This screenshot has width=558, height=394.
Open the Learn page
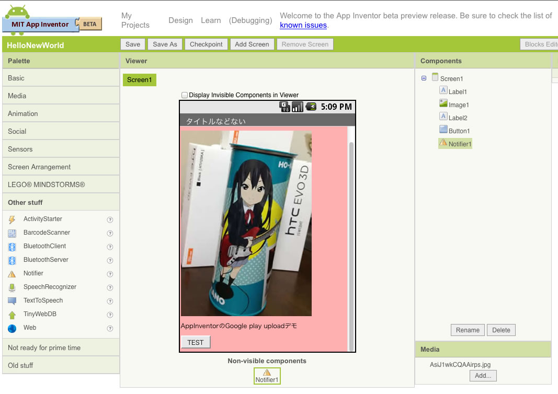211,20
